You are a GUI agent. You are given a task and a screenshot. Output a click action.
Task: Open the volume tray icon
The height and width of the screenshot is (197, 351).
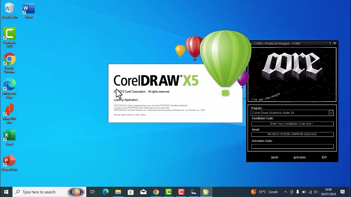pyautogui.click(x=316, y=192)
